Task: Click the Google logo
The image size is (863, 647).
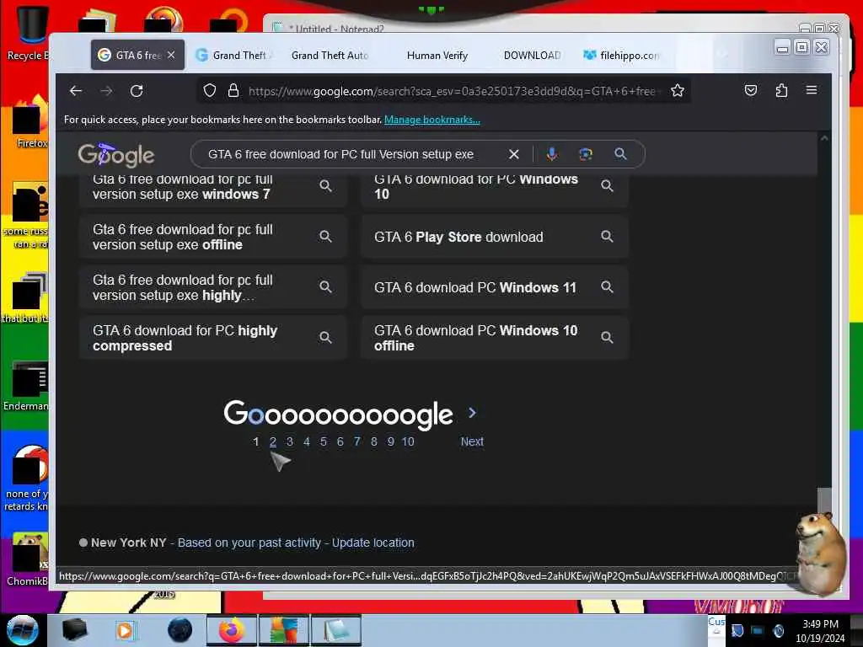Action: pyautogui.click(x=116, y=155)
